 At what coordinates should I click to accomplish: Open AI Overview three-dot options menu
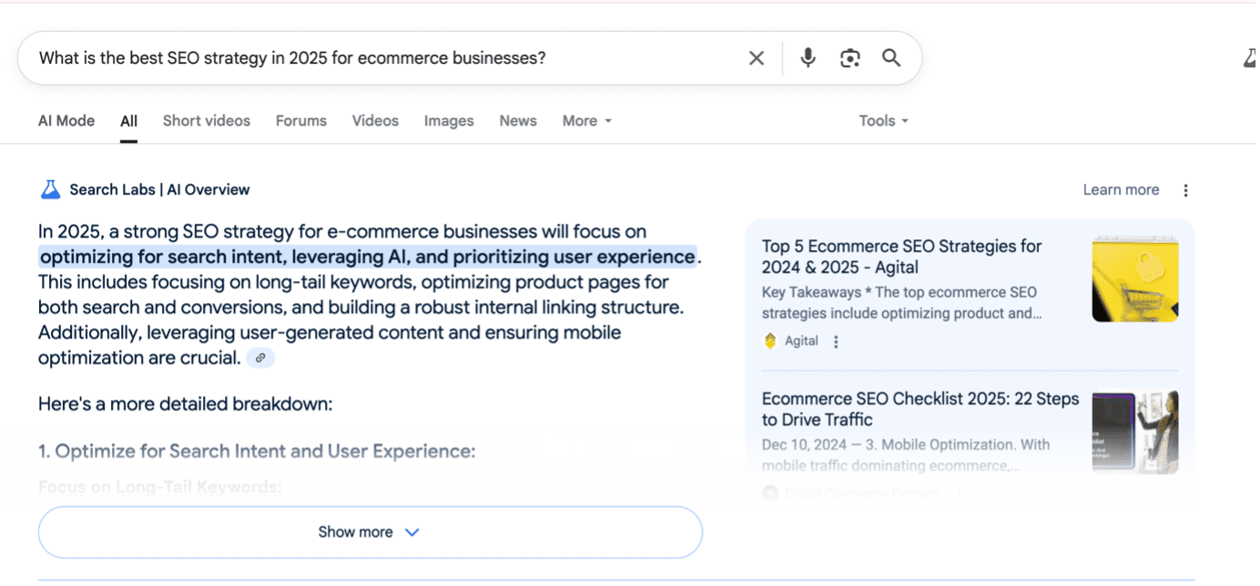click(1185, 190)
